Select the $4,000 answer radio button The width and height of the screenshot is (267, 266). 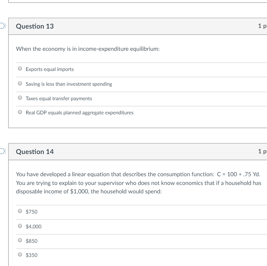[x=20, y=226]
